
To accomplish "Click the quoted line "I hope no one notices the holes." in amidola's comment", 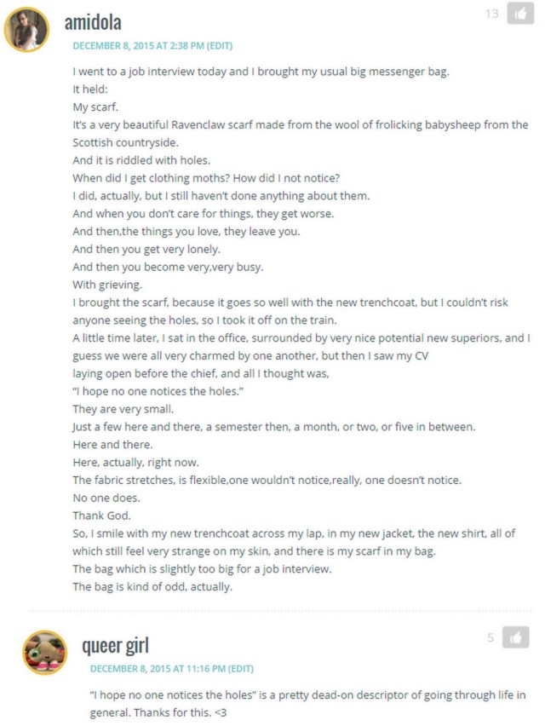I will click(x=158, y=391).
